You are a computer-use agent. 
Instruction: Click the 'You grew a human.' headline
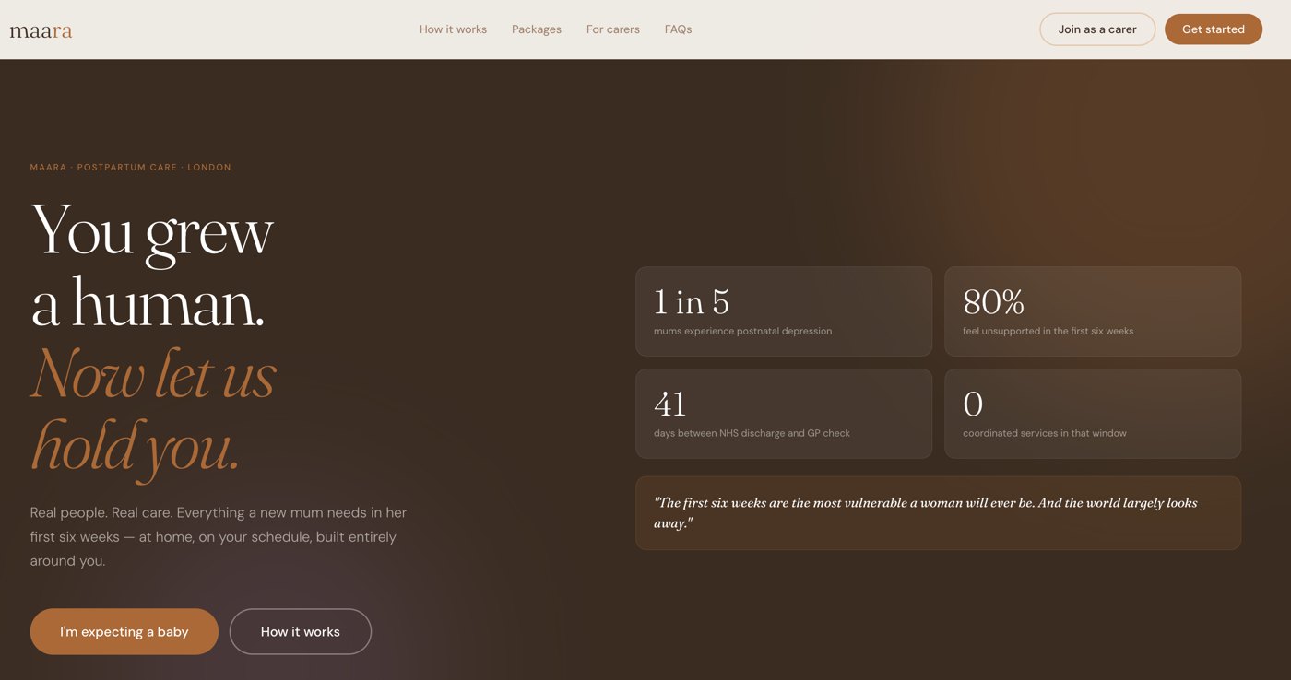click(x=152, y=267)
